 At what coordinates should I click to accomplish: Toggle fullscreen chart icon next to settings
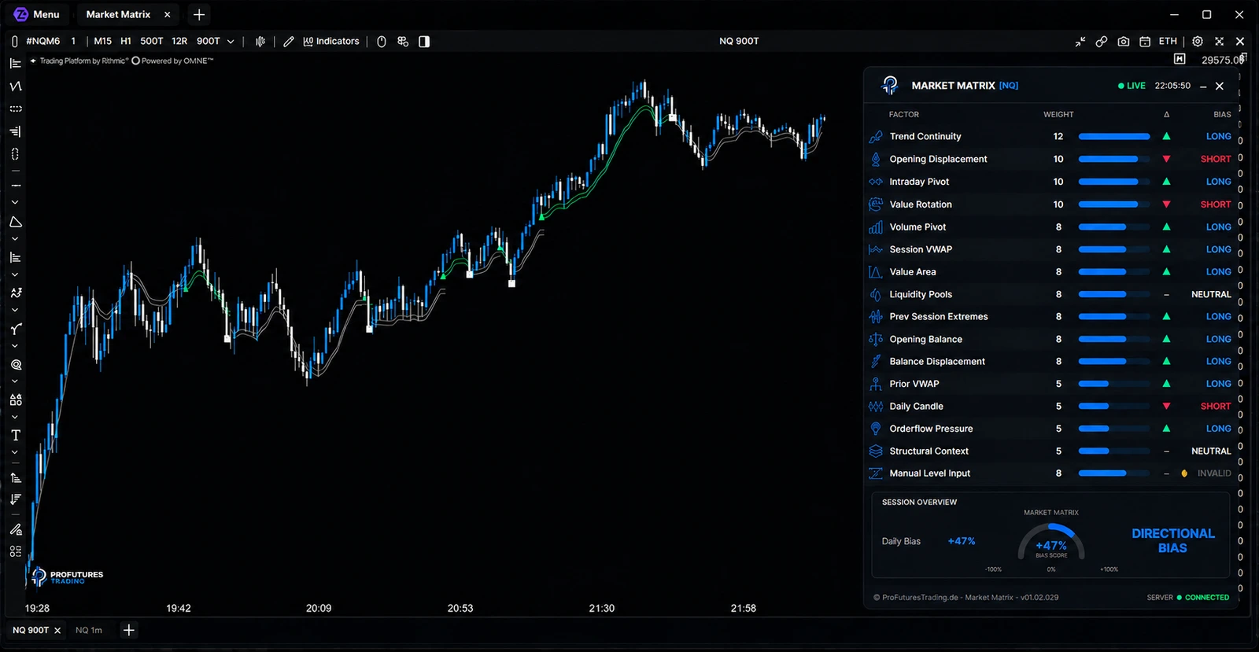coord(1219,41)
